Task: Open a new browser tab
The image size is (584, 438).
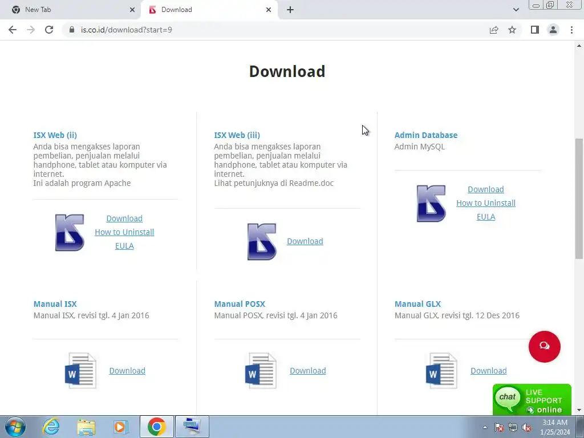Action: (290, 10)
